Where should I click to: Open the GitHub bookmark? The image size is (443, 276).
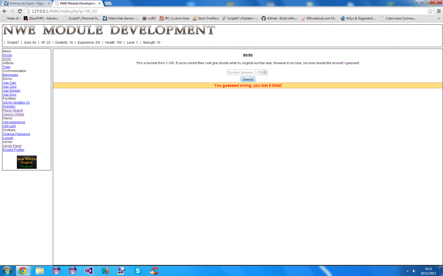click(280, 19)
